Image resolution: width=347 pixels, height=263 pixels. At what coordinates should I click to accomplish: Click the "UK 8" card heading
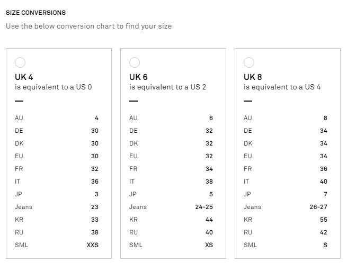tap(253, 77)
